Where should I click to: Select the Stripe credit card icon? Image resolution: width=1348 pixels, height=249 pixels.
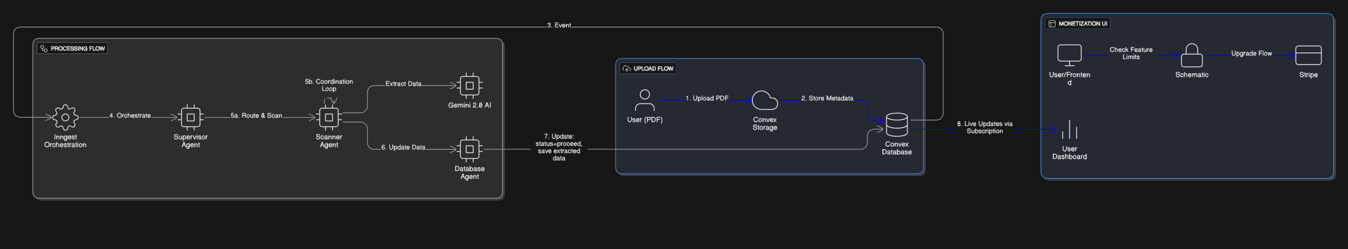pyautogui.click(x=1308, y=56)
